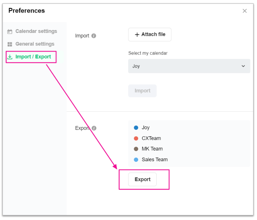This screenshot has width=257, height=220.
Task: Select the CXTeam calendar name in export list
Action: click(151, 138)
